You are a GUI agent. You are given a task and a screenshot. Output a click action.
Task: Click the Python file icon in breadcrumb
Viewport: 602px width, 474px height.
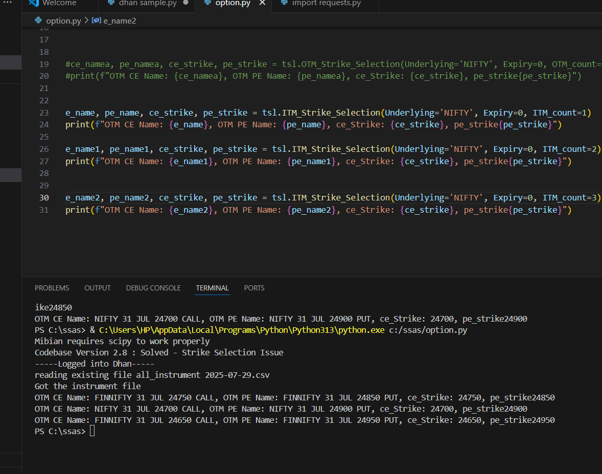38,20
